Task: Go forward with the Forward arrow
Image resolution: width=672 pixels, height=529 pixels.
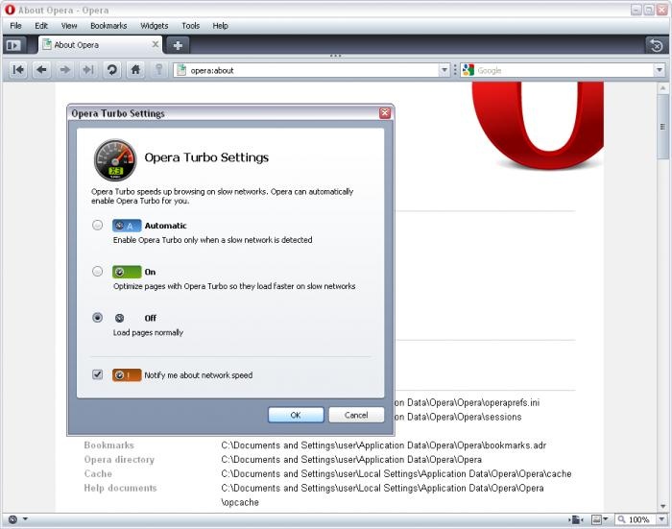Action: (64, 70)
